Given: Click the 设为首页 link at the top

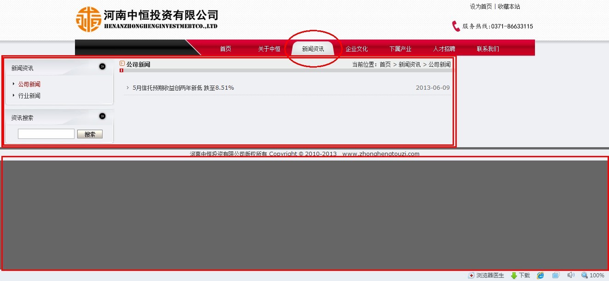Looking at the screenshot, I should coord(481,6).
